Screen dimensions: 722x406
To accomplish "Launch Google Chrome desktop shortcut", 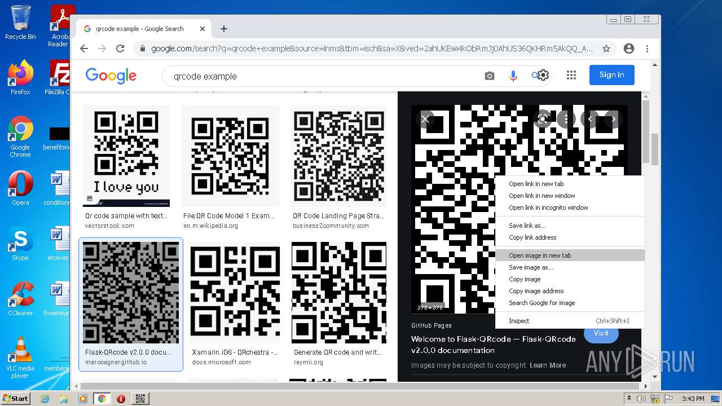I will [20, 136].
